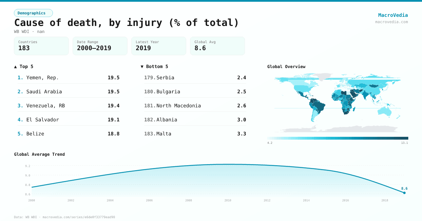Screen dimensions: 422x221
Task: Click the Belize ranking row
Action: coord(68,134)
